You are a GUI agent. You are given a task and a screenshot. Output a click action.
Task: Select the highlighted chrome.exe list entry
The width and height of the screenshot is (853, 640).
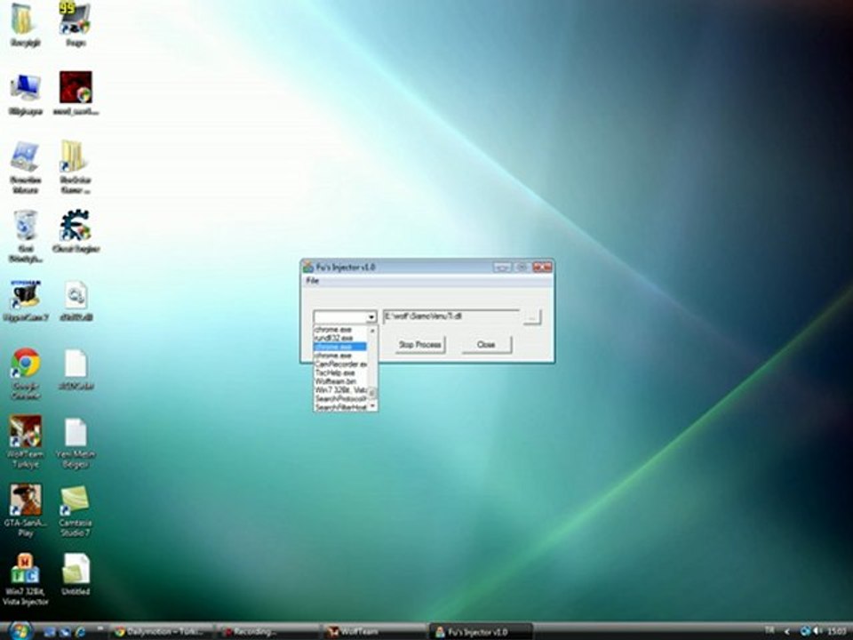tap(340, 347)
